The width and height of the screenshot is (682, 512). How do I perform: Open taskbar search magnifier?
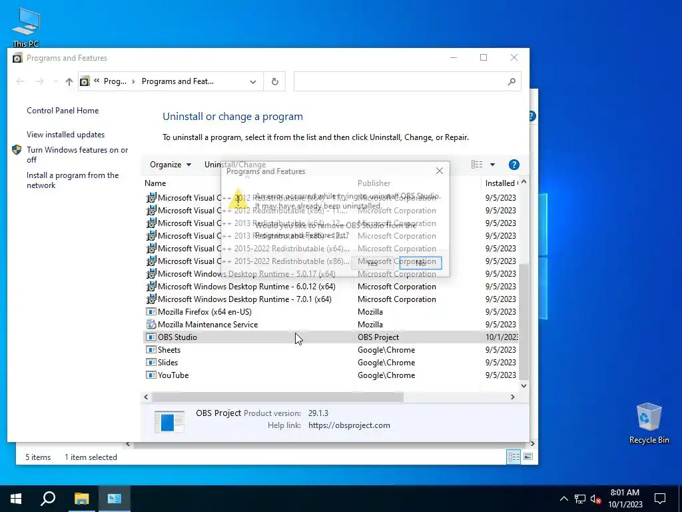(x=48, y=499)
